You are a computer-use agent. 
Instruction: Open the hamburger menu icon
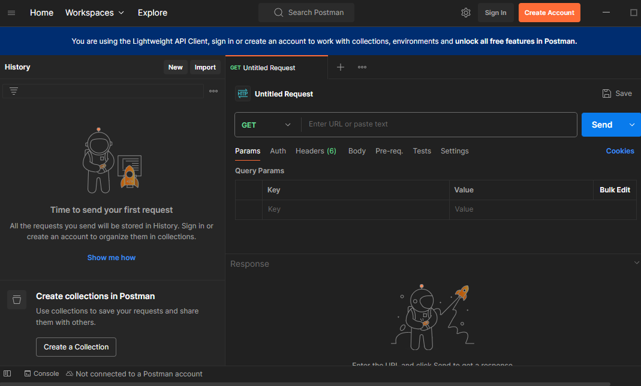(11, 13)
